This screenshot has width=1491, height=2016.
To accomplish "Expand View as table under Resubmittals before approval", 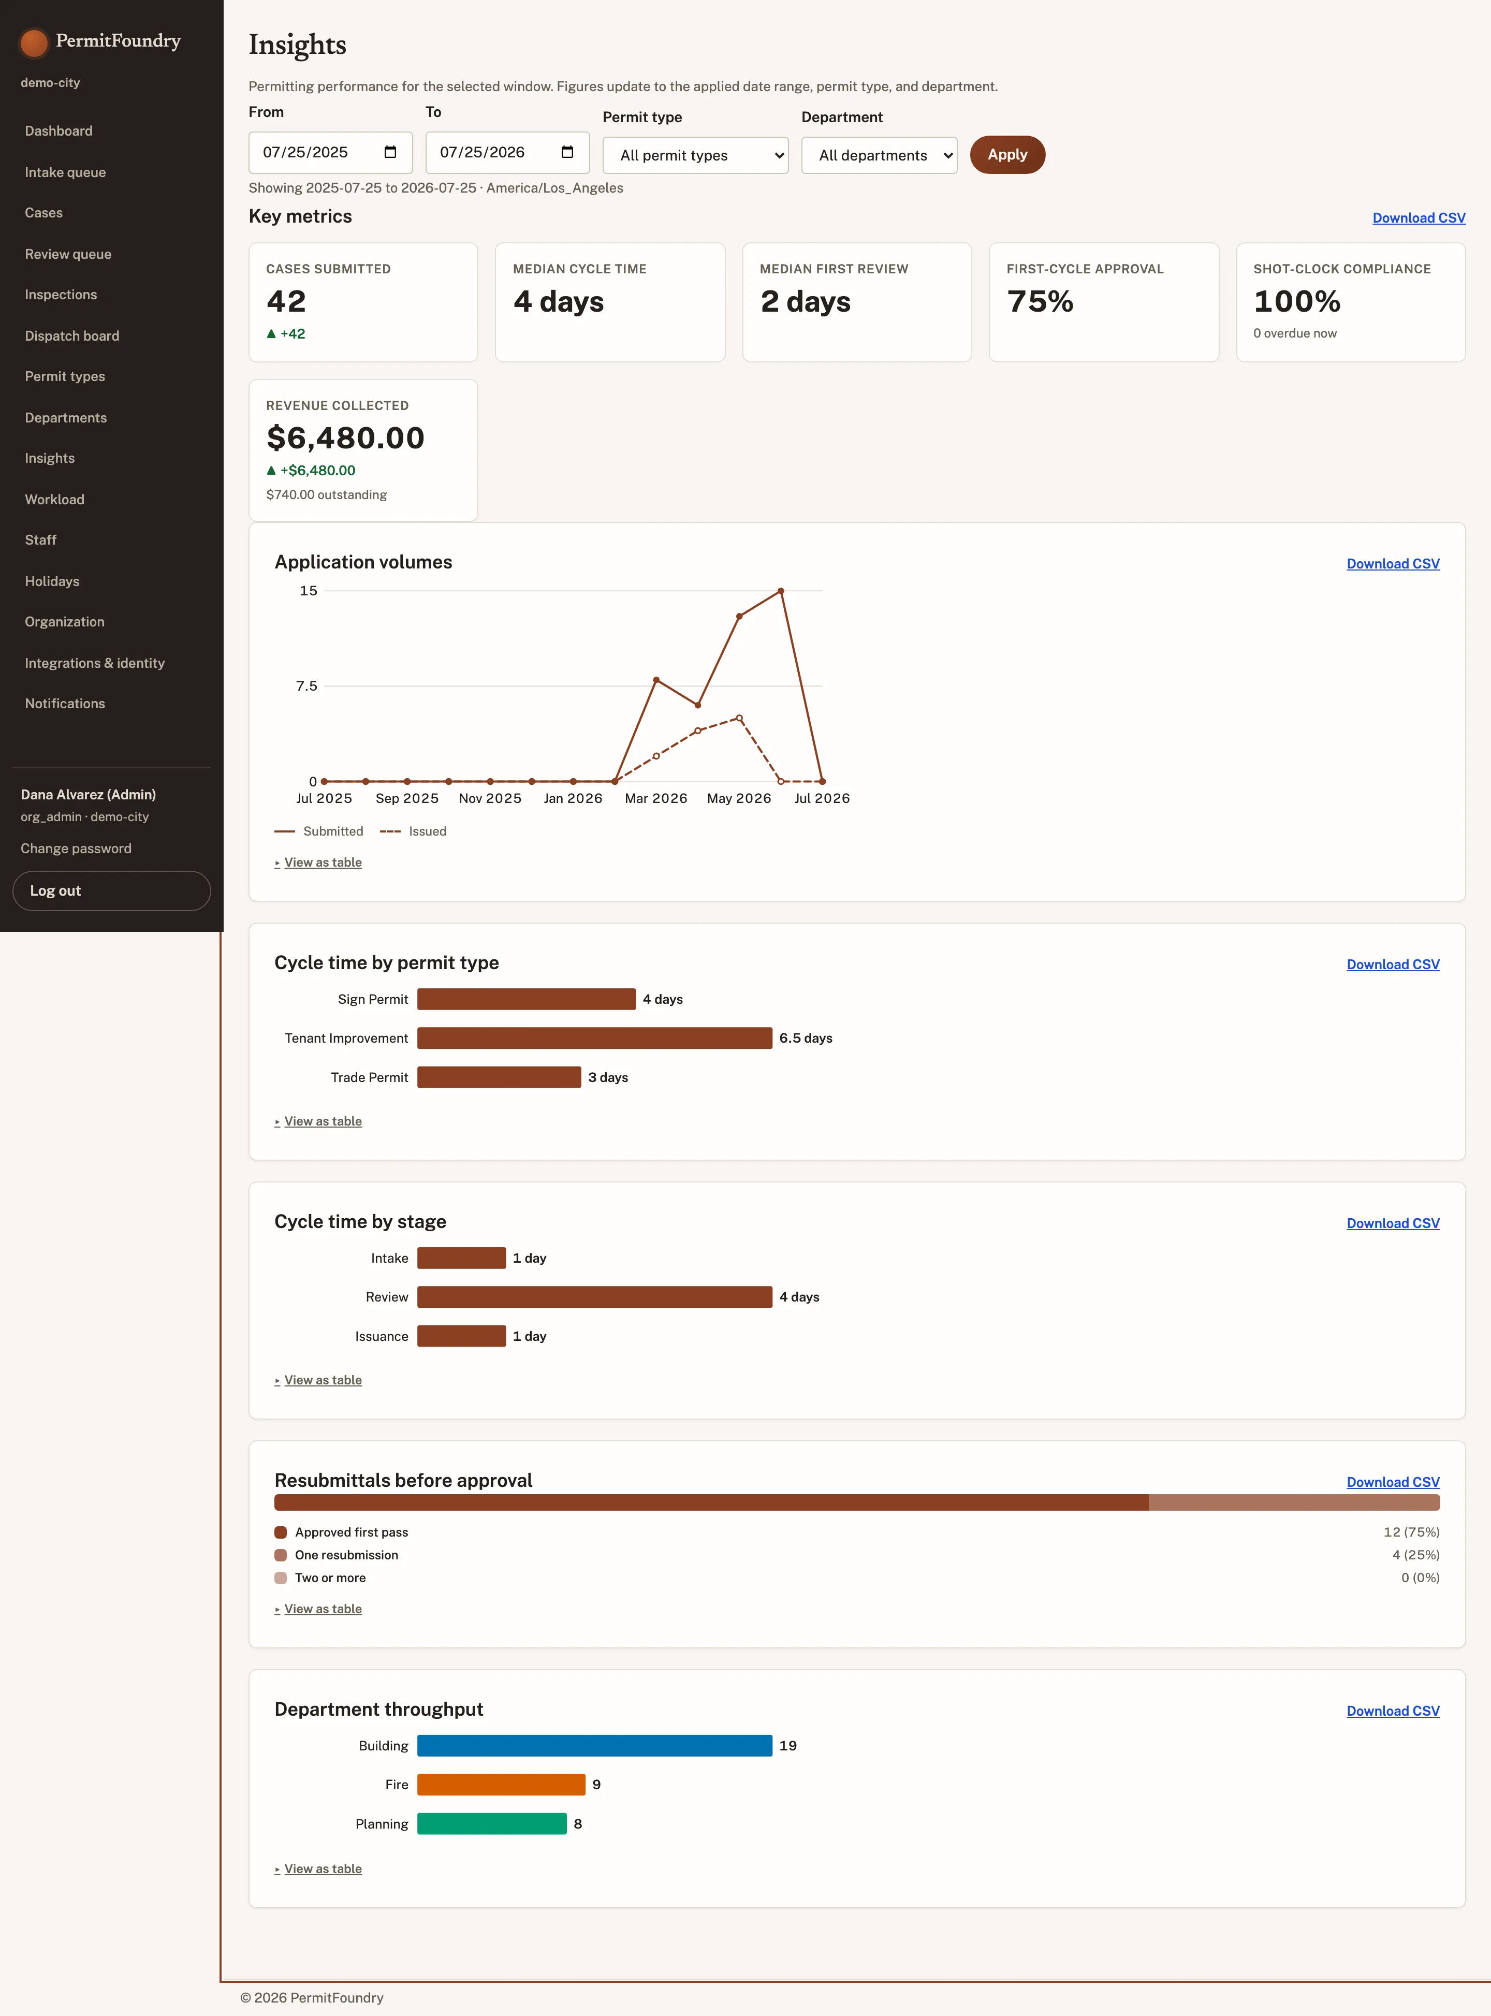I will (318, 1609).
